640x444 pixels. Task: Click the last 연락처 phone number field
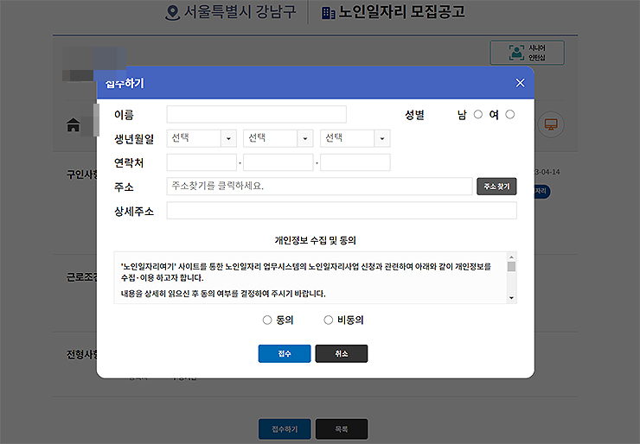tap(355, 162)
